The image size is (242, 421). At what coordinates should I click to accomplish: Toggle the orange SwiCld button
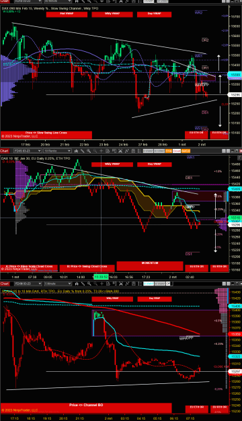click(x=186, y=151)
